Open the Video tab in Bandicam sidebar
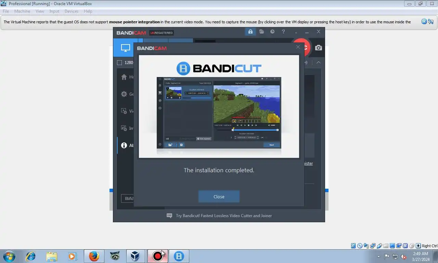The width and height of the screenshot is (438, 263). 124,111
